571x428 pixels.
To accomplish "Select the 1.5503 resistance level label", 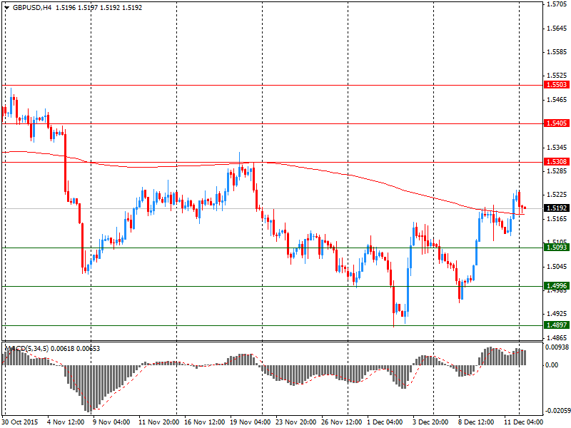I will tap(557, 85).
